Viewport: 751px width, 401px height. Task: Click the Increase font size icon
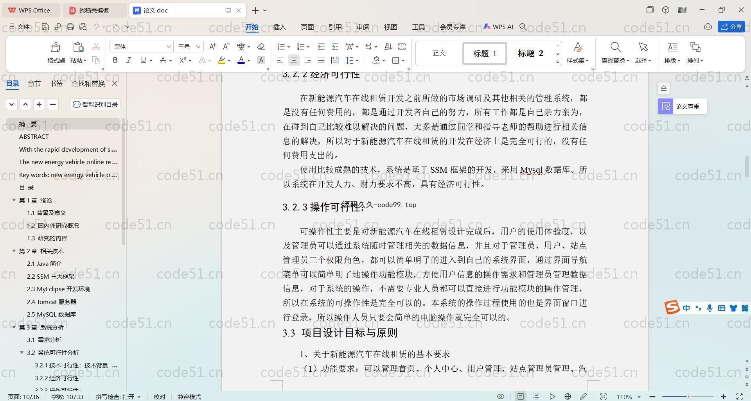(x=212, y=47)
